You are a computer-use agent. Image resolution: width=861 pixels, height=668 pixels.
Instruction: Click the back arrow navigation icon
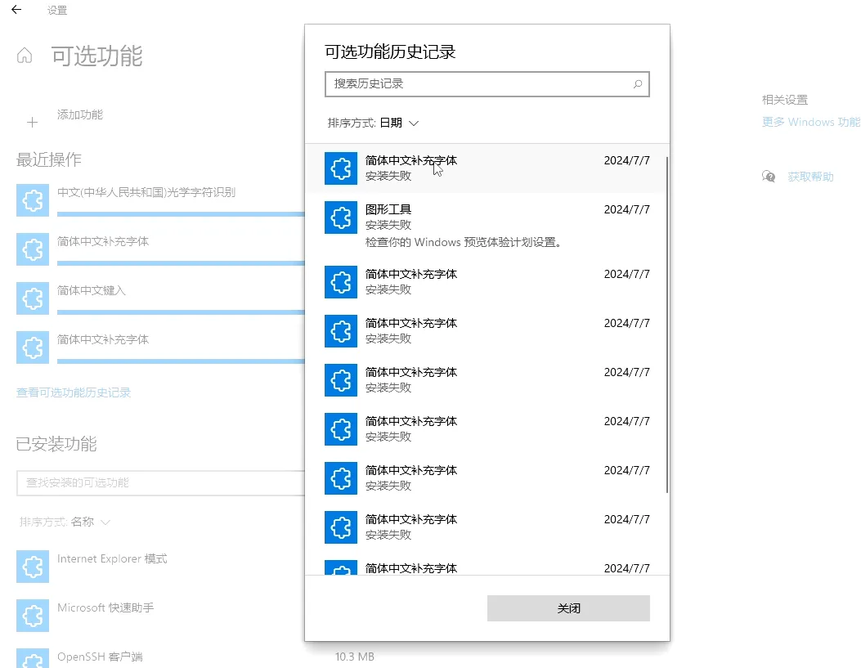[x=16, y=10]
